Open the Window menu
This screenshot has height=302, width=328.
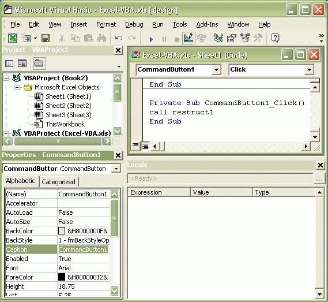[238, 24]
